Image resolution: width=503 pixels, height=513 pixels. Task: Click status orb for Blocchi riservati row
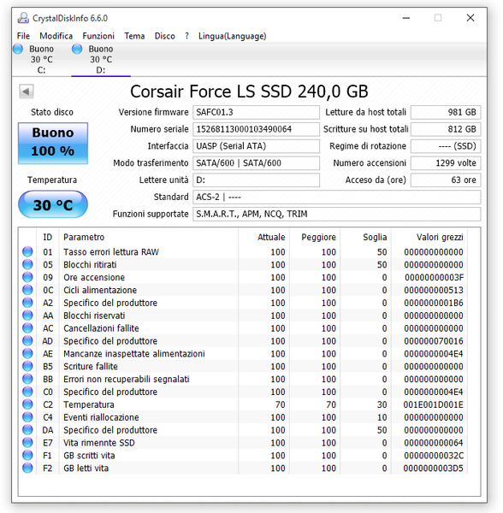tap(27, 315)
